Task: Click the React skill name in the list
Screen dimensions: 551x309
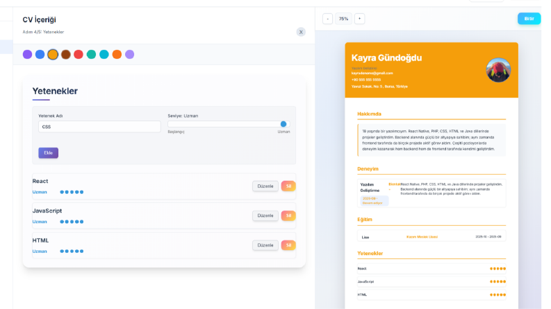Action: click(x=40, y=181)
